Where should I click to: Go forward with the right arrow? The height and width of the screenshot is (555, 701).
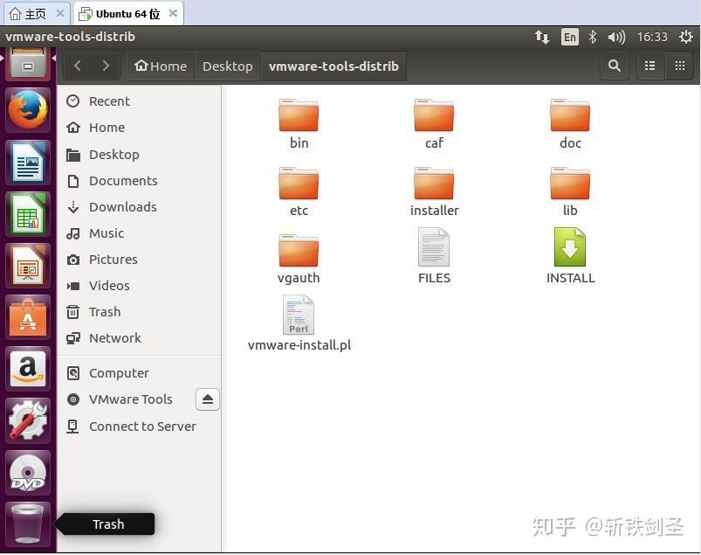pyautogui.click(x=106, y=66)
